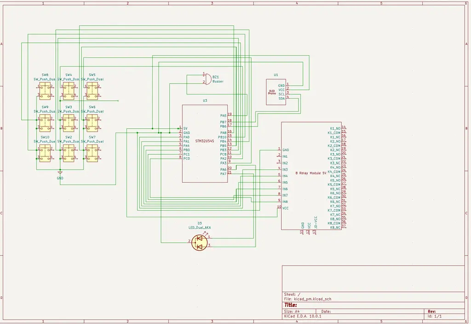Click the 'Id: 1/1' sheet number text
The height and width of the screenshot is (324, 471).
pos(435,316)
